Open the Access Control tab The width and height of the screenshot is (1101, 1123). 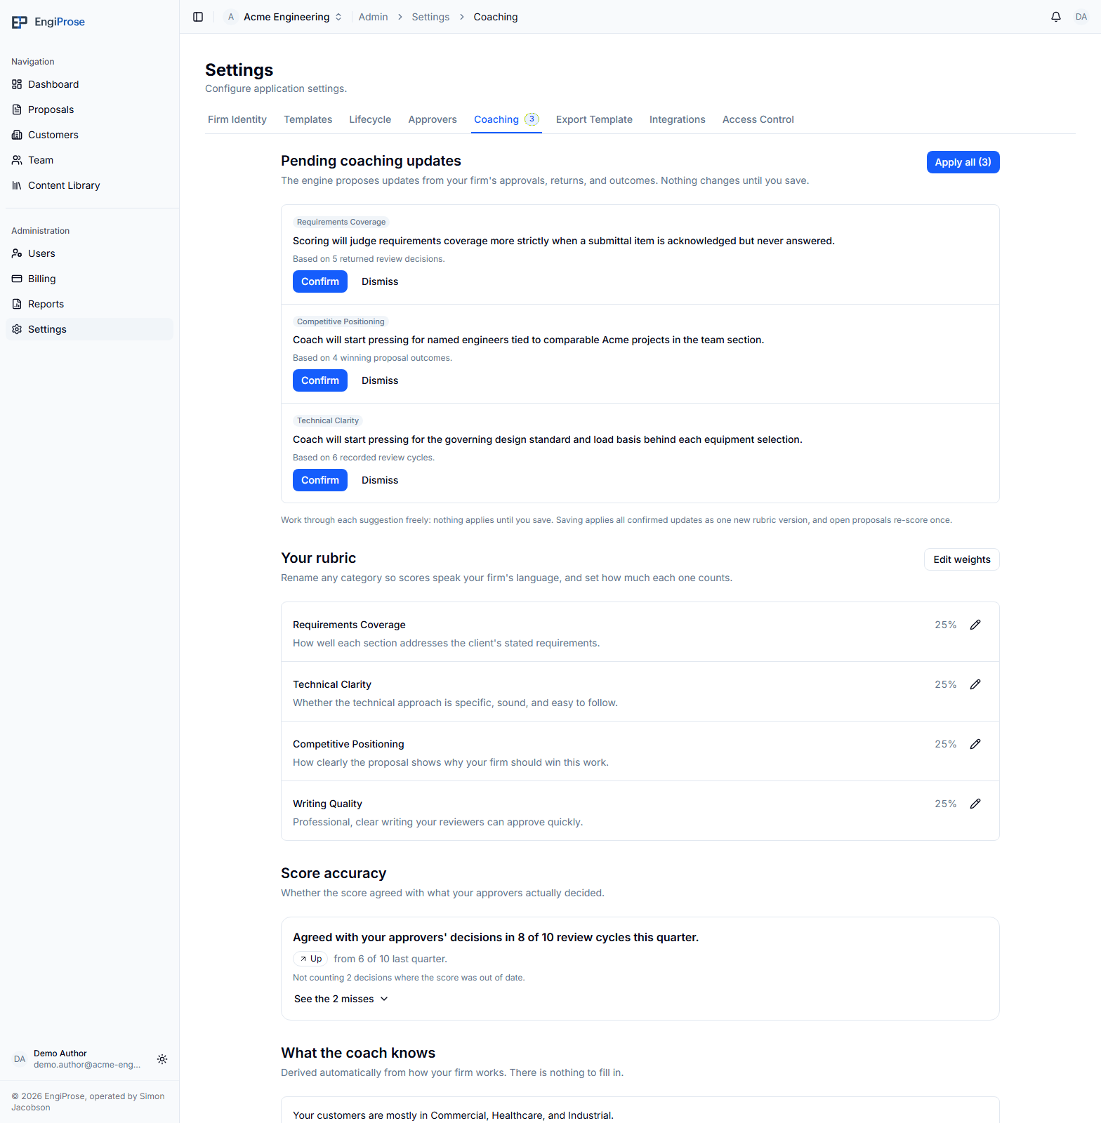(758, 119)
